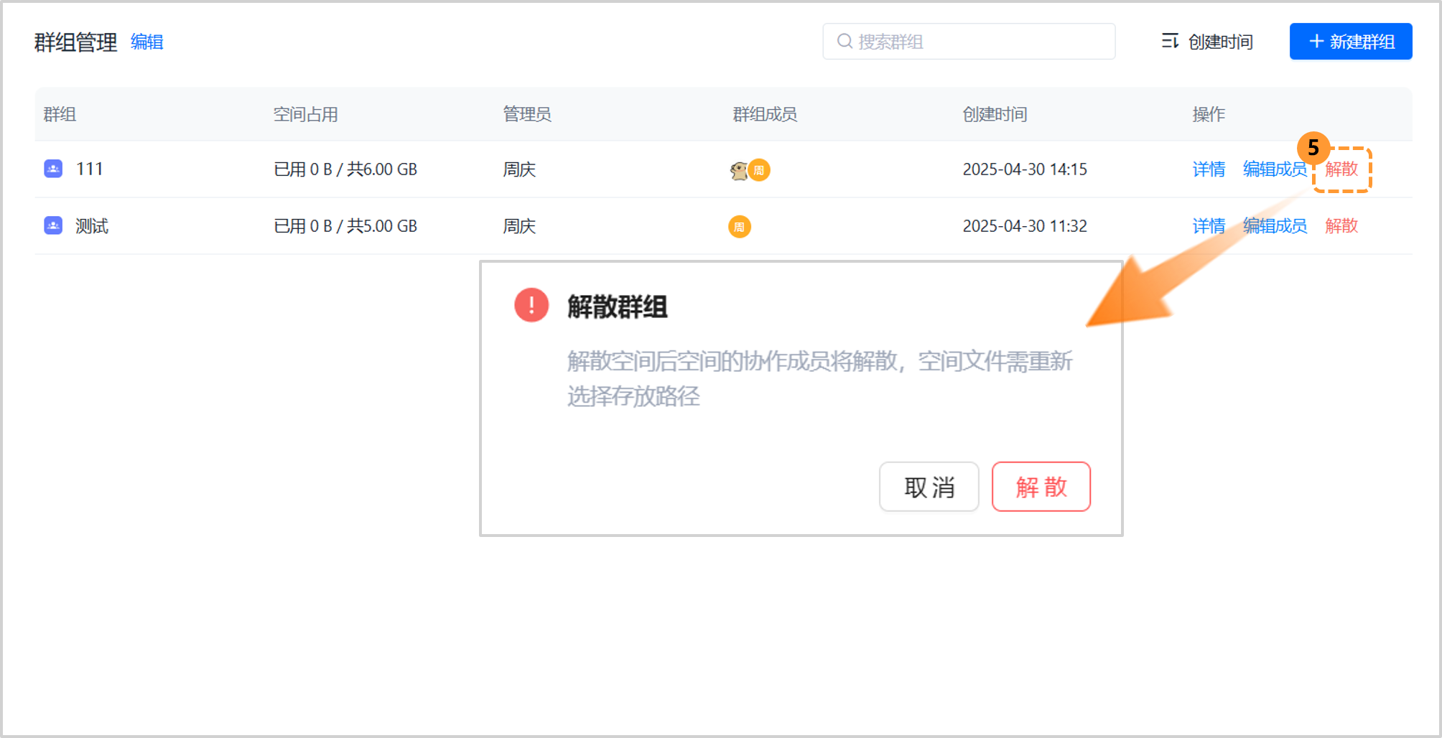Click the red warning icon in the dialog

[531, 304]
